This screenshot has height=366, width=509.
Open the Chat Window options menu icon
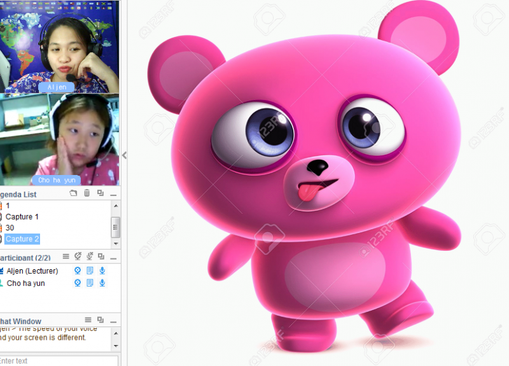click(88, 320)
